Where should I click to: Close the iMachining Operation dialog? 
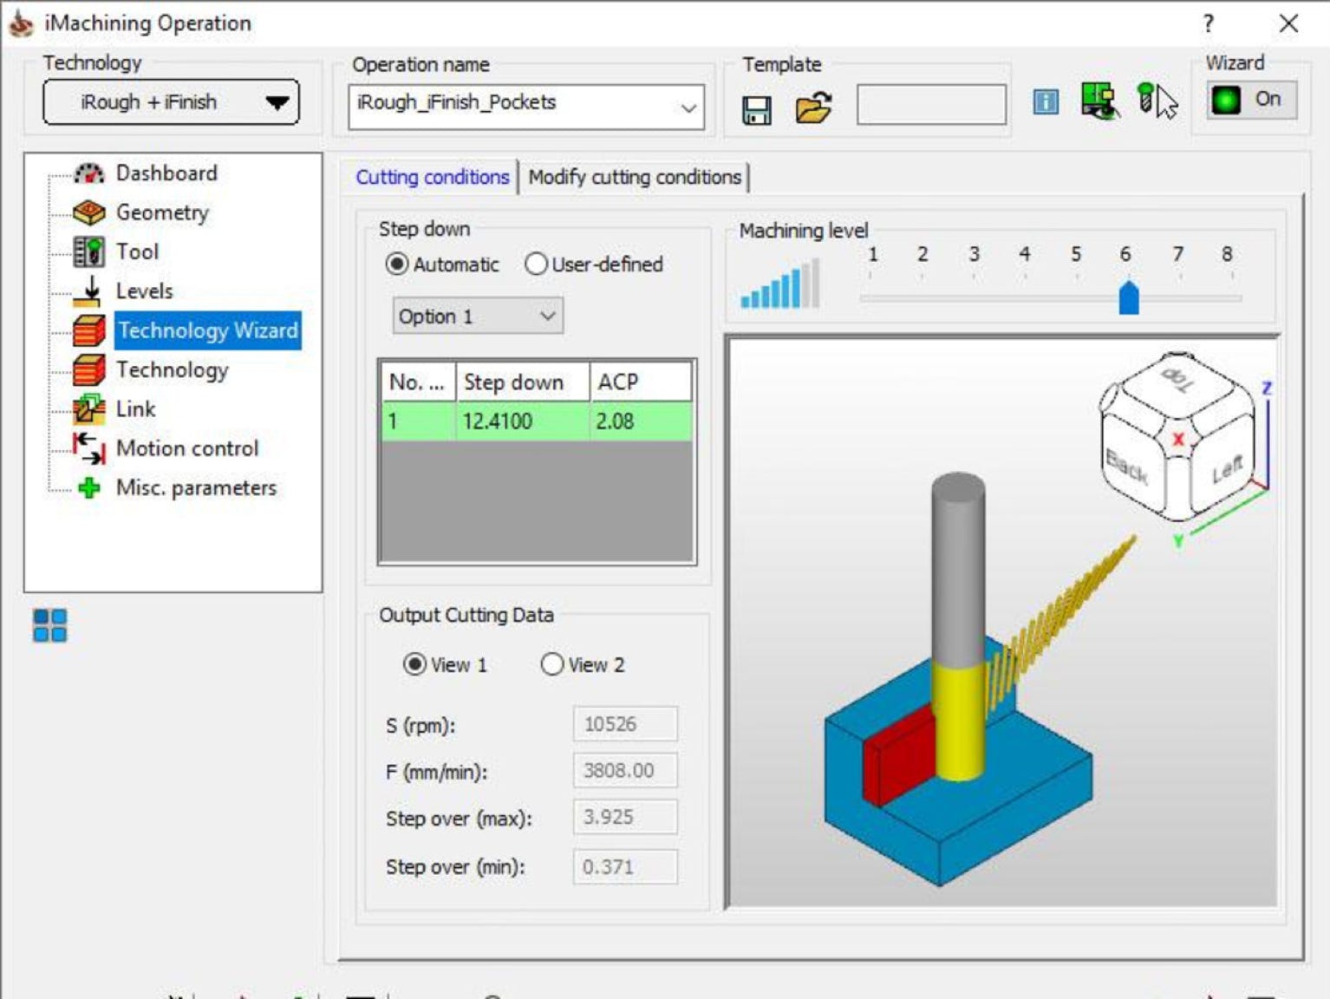coord(1288,23)
